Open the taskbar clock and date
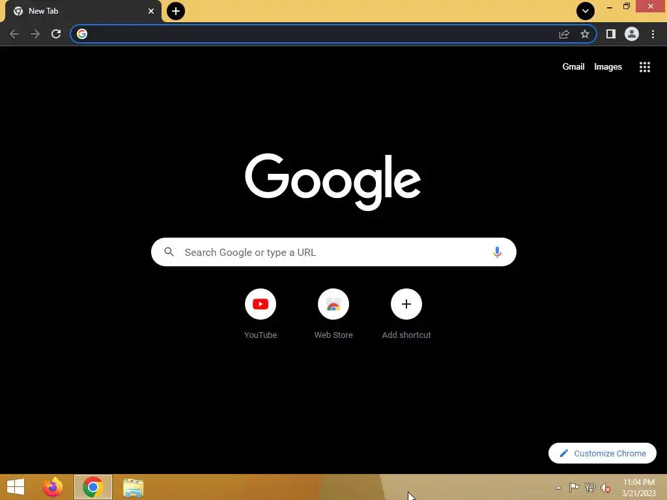This screenshot has height=500, width=667. click(638, 488)
